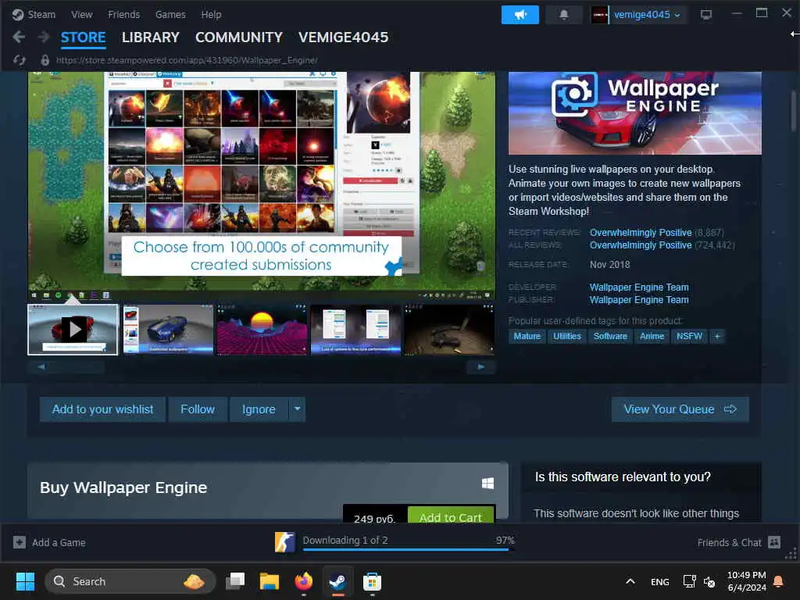The width and height of the screenshot is (800, 600).
Task: Open the Friends menu
Action: pos(123,14)
